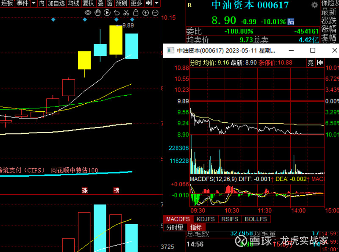
Task: Click the 内 toolbar button
Action: (x=42, y=3)
